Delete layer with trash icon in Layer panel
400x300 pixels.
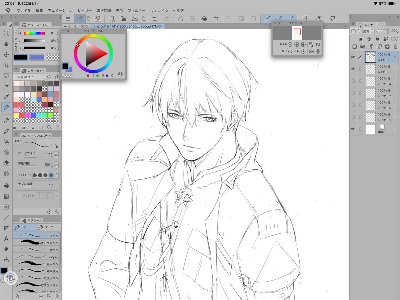pyautogui.click(x=395, y=47)
